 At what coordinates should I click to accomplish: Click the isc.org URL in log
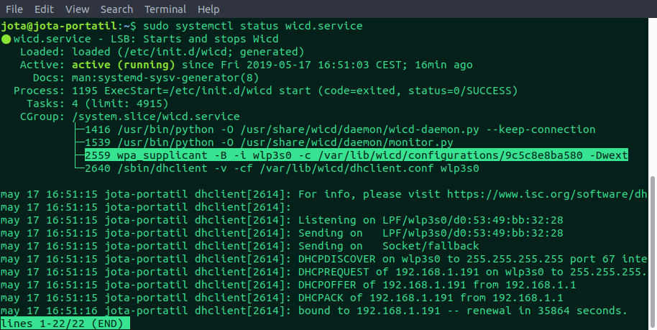point(547,194)
